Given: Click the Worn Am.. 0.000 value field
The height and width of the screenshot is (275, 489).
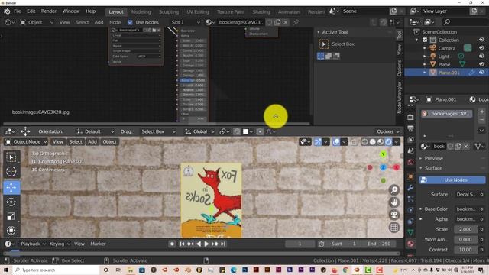Looking at the screenshot, I should tap(465, 239).
